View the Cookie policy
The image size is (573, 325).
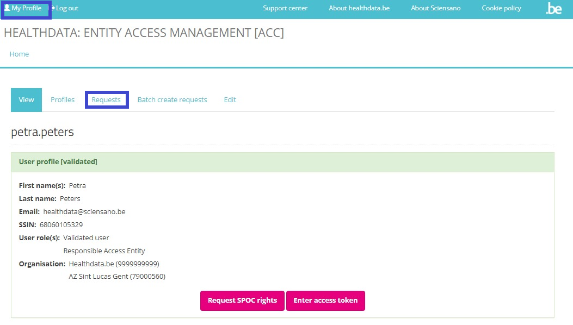501,8
